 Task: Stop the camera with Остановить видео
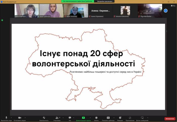tap(20, 118)
